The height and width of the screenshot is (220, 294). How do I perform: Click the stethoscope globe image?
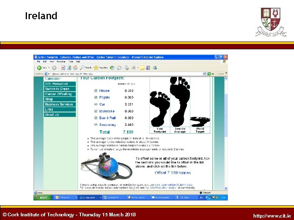click(x=106, y=166)
